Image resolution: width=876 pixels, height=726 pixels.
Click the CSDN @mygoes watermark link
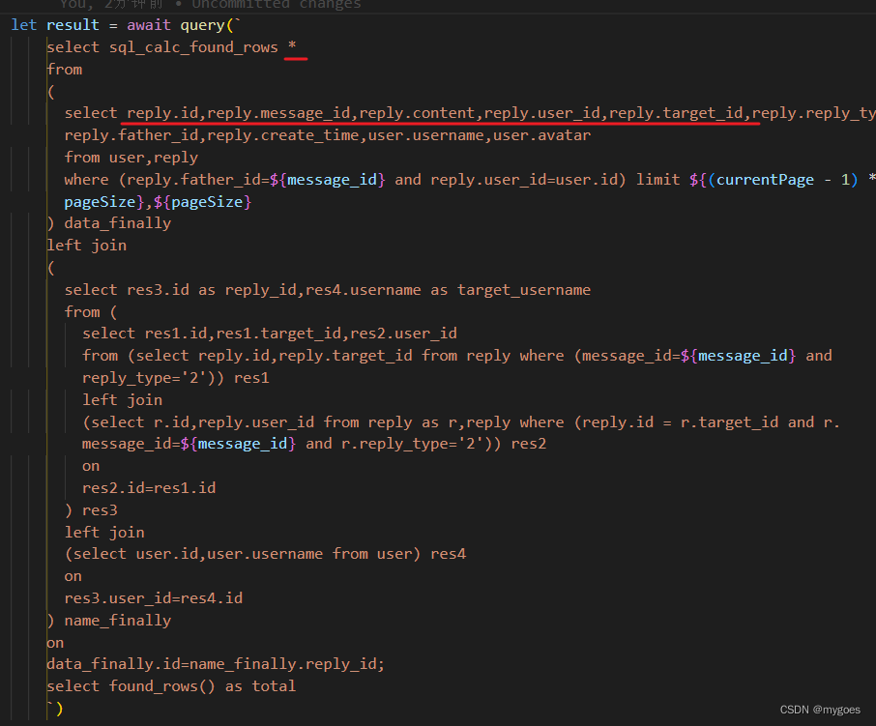pyautogui.click(x=819, y=709)
